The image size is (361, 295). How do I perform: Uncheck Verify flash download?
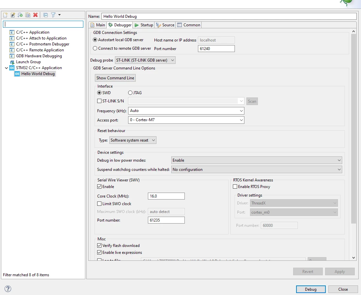click(x=99, y=246)
